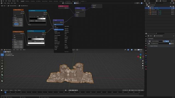This screenshot has height=98, width=175.
Task: Click the outliner search field
Action: 159,3
